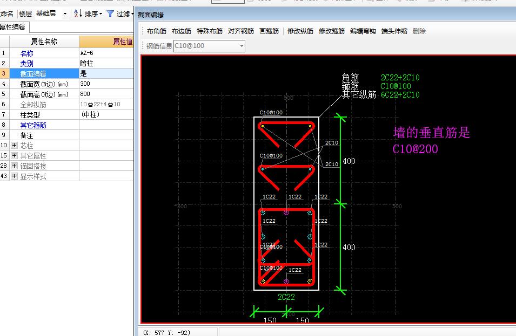Click the 类别 property link

click(26, 64)
